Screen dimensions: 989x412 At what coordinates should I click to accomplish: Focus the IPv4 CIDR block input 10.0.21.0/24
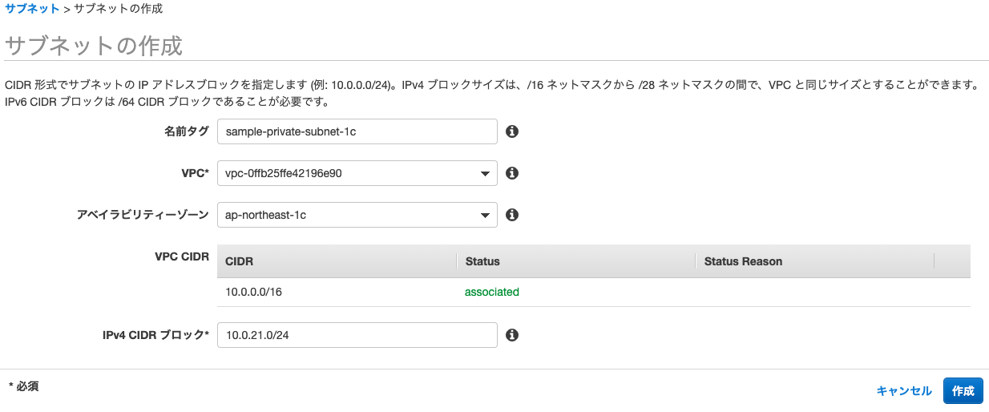[x=357, y=335]
